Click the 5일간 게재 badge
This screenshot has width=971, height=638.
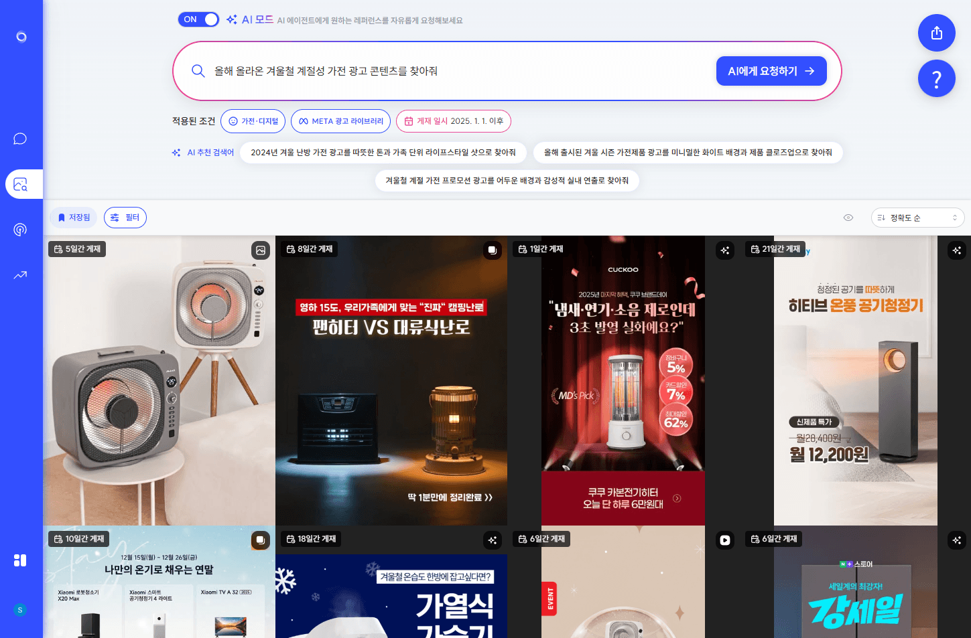point(78,249)
